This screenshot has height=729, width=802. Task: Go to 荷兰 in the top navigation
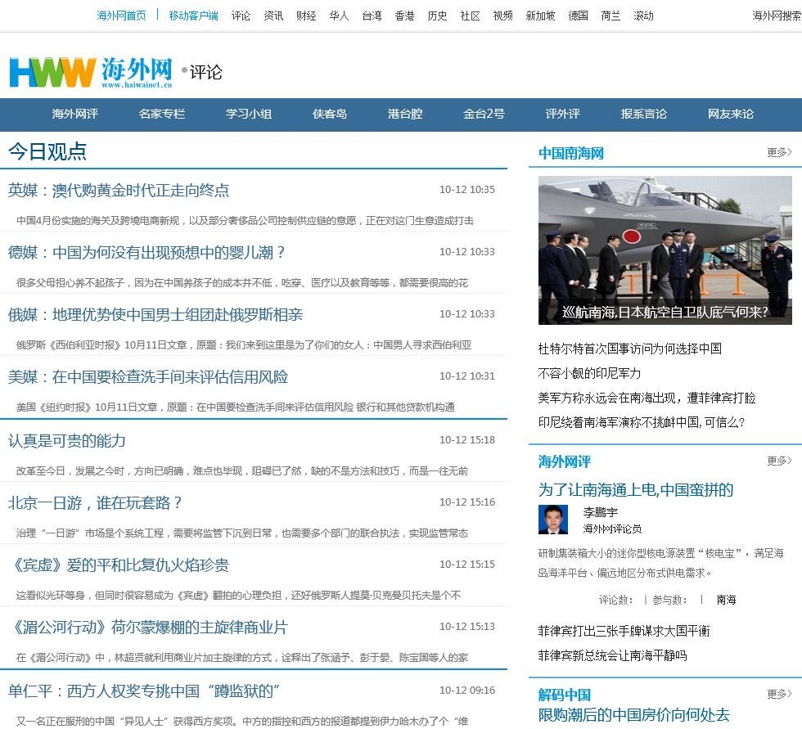[611, 16]
